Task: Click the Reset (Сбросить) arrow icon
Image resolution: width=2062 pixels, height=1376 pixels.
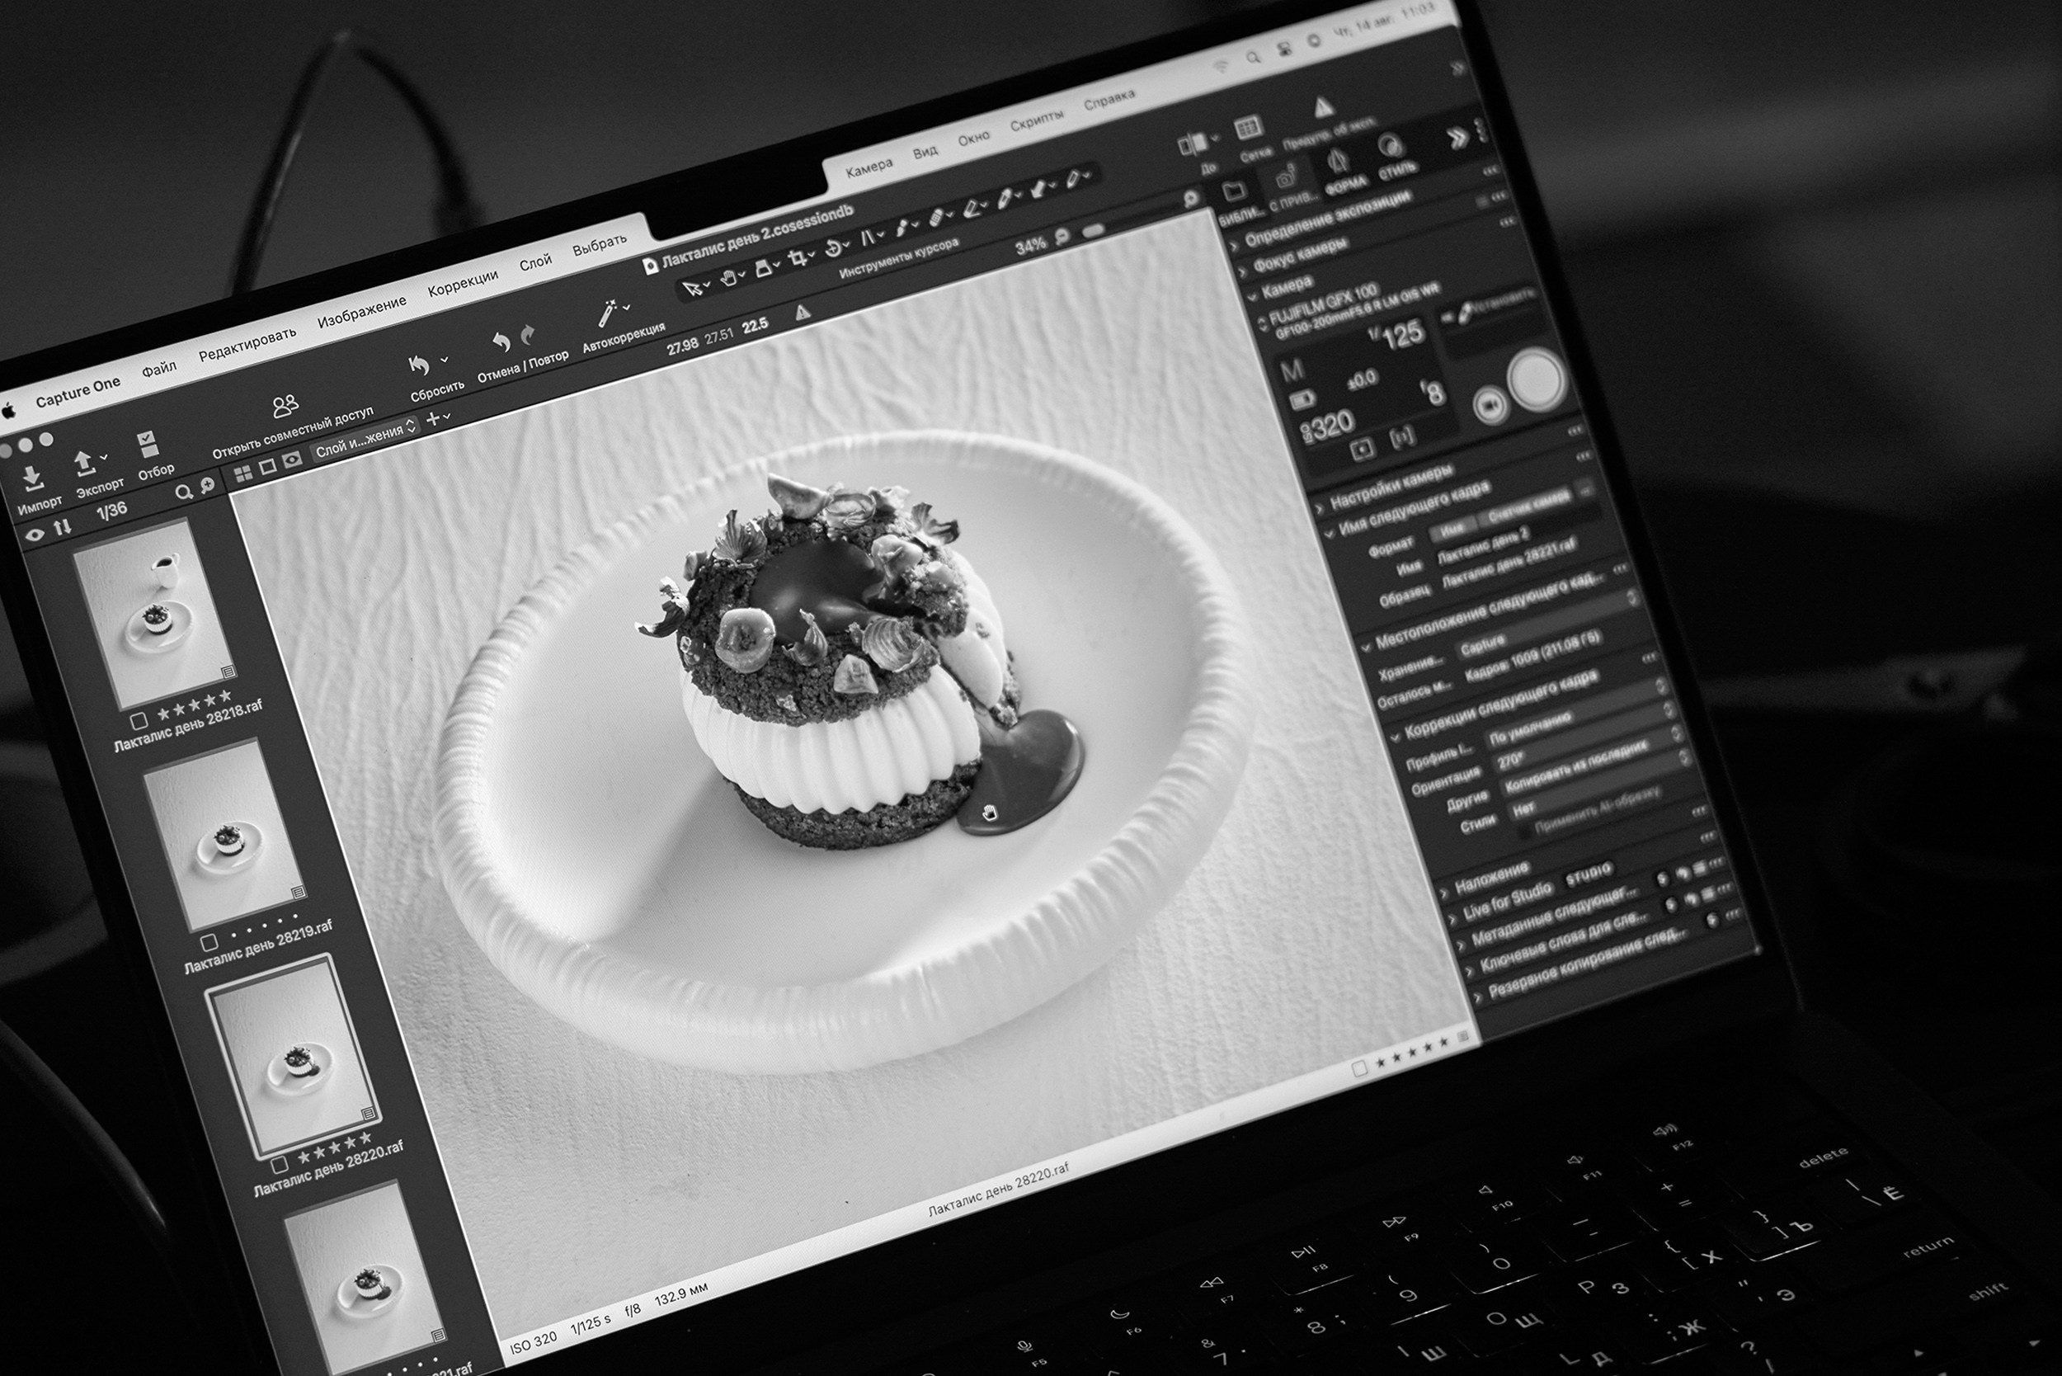Action: [x=420, y=366]
